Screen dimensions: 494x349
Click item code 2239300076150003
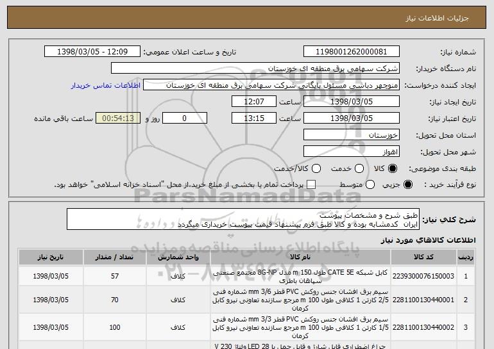[x=423, y=276]
